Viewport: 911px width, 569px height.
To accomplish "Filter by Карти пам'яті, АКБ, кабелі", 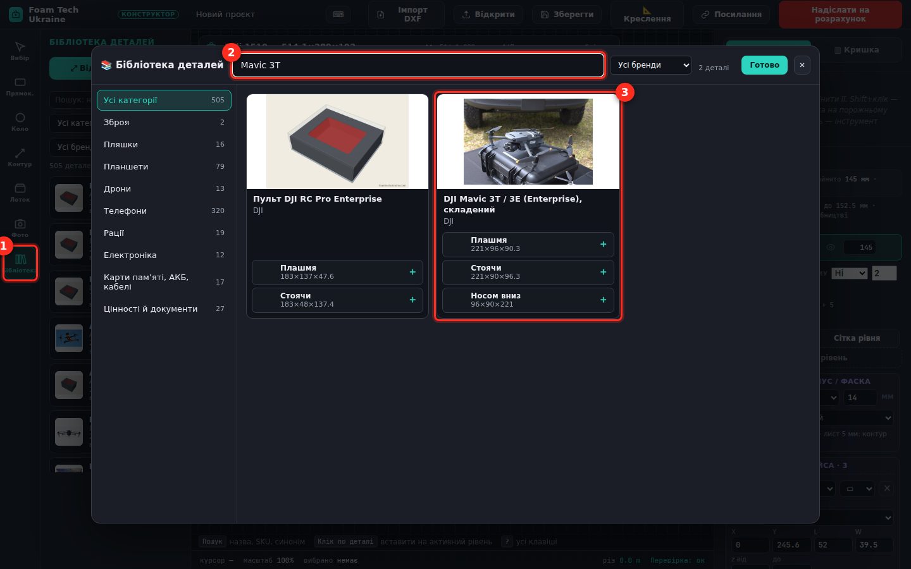I will pyautogui.click(x=164, y=282).
